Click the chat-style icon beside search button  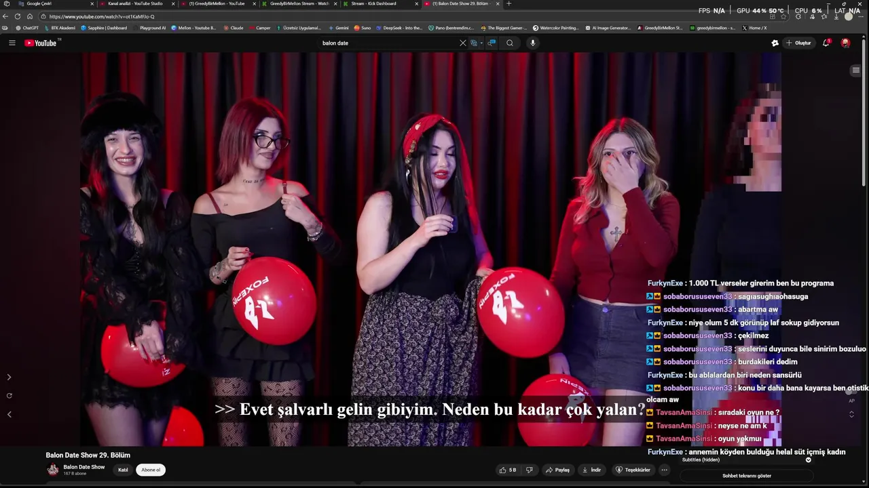(x=492, y=43)
